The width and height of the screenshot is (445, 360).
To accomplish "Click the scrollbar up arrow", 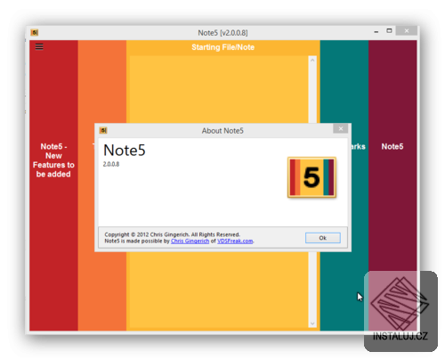I will tap(312, 60).
